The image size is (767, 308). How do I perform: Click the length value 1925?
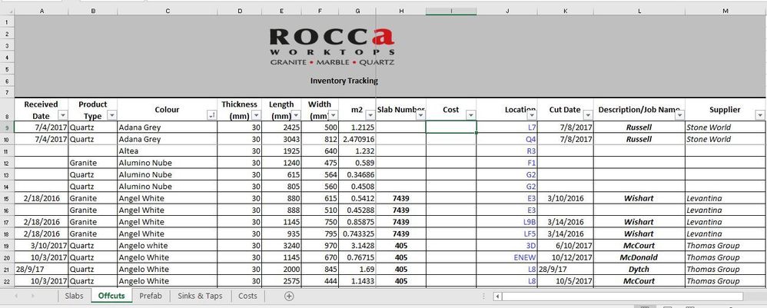tap(282, 151)
